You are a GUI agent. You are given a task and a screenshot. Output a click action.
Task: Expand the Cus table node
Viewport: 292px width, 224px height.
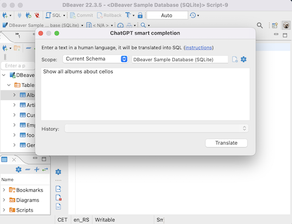(x=14, y=115)
